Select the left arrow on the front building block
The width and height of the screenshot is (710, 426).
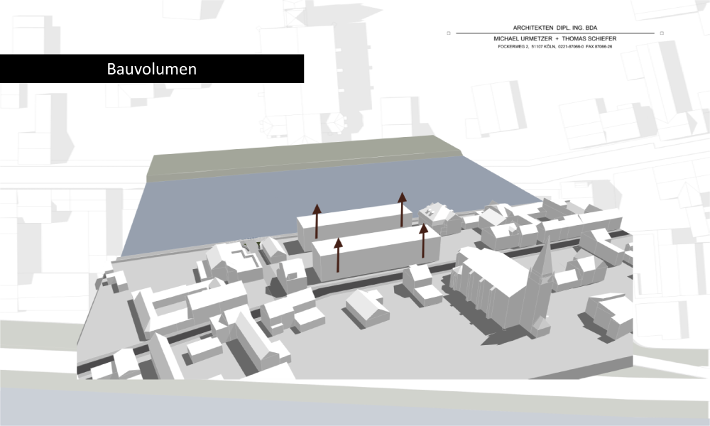[339, 255]
